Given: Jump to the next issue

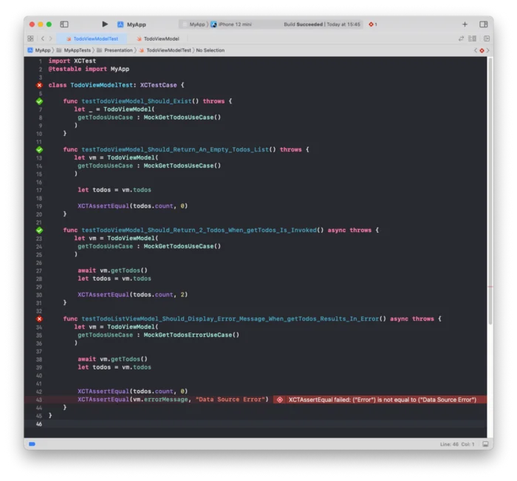Looking at the screenshot, I should pyautogui.click(x=488, y=50).
